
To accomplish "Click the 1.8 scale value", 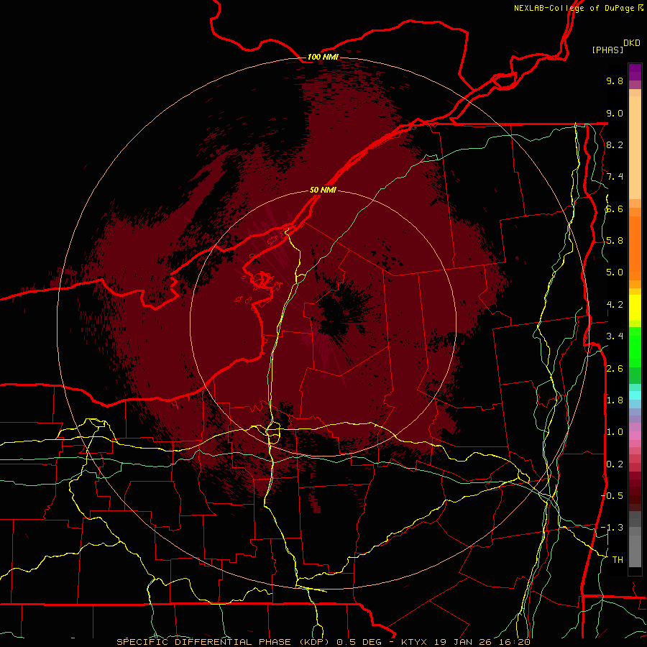I will pos(615,400).
